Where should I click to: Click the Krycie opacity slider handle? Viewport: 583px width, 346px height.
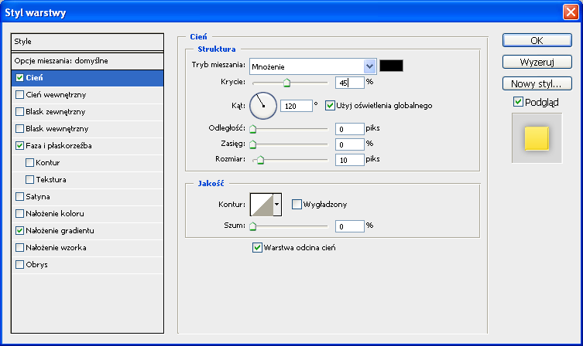[x=286, y=82]
